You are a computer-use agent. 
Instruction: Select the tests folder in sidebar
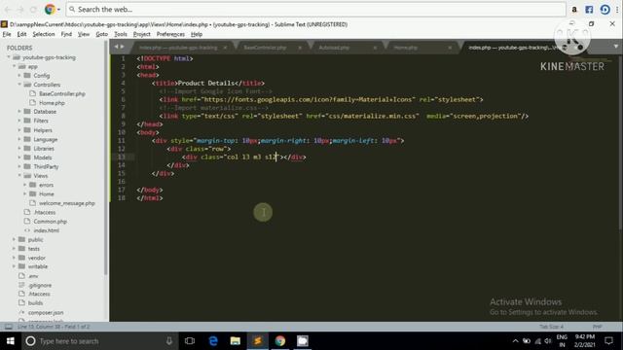[x=34, y=249]
